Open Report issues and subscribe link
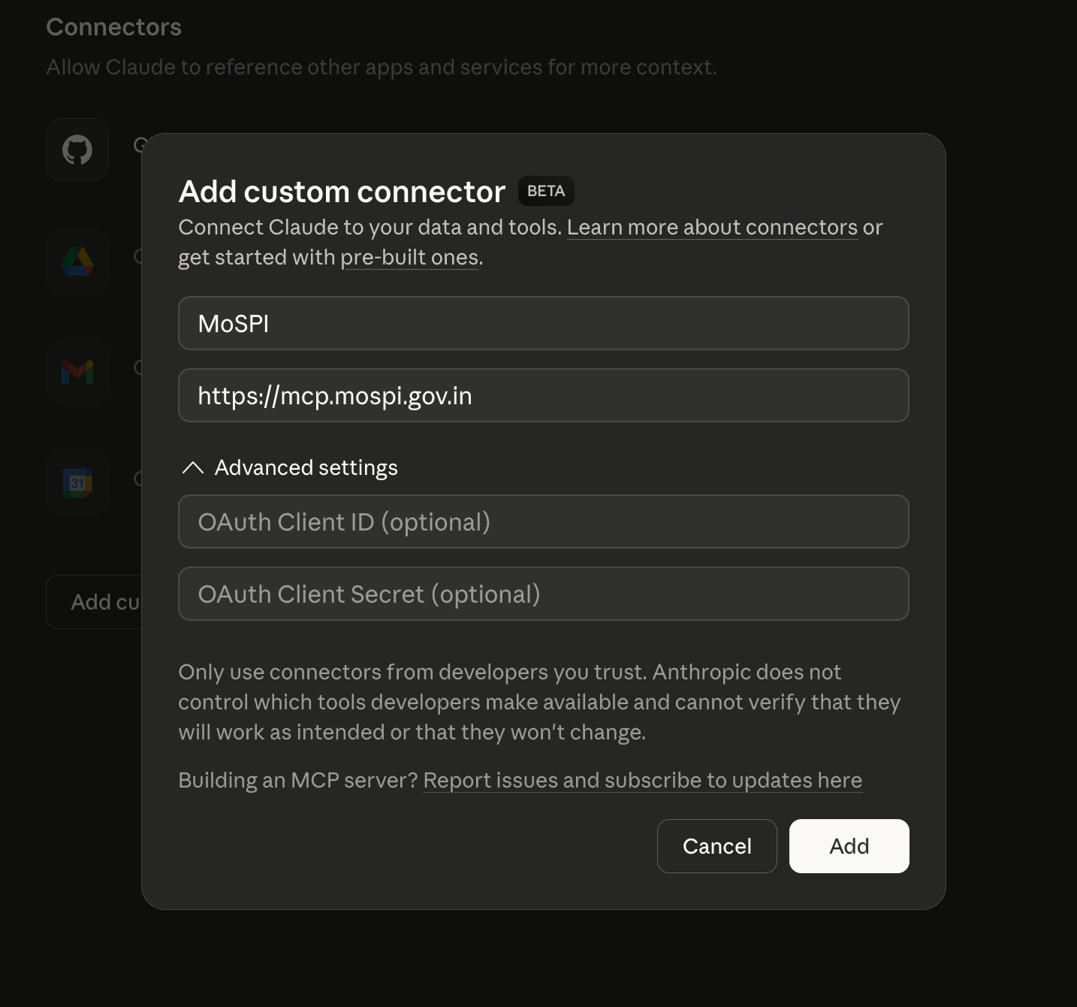The height and width of the screenshot is (1007, 1077). [642, 781]
